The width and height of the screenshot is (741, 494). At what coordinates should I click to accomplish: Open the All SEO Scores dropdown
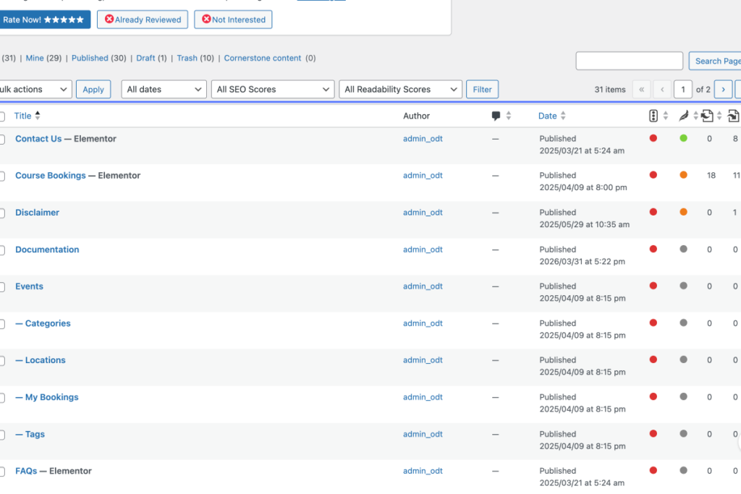pyautogui.click(x=273, y=89)
